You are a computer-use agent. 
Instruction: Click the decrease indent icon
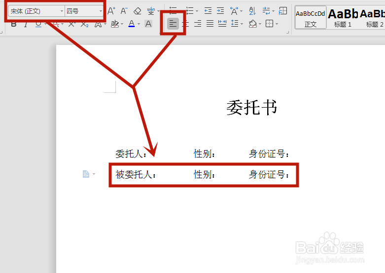coord(208,10)
